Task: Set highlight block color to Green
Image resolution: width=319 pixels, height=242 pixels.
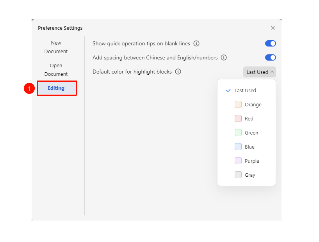Action: [x=247, y=133]
